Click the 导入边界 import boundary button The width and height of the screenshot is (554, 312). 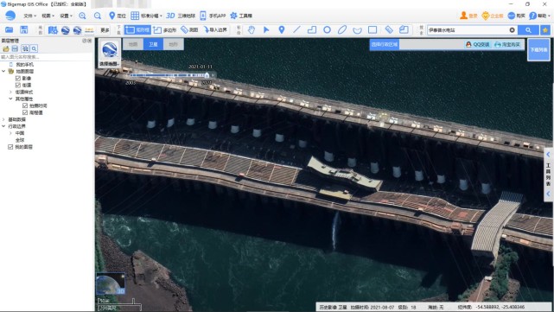(x=215, y=30)
